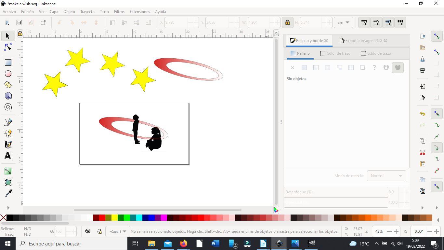
Task: Click the zoom in plus button
Action: pyautogui.click(x=396, y=231)
